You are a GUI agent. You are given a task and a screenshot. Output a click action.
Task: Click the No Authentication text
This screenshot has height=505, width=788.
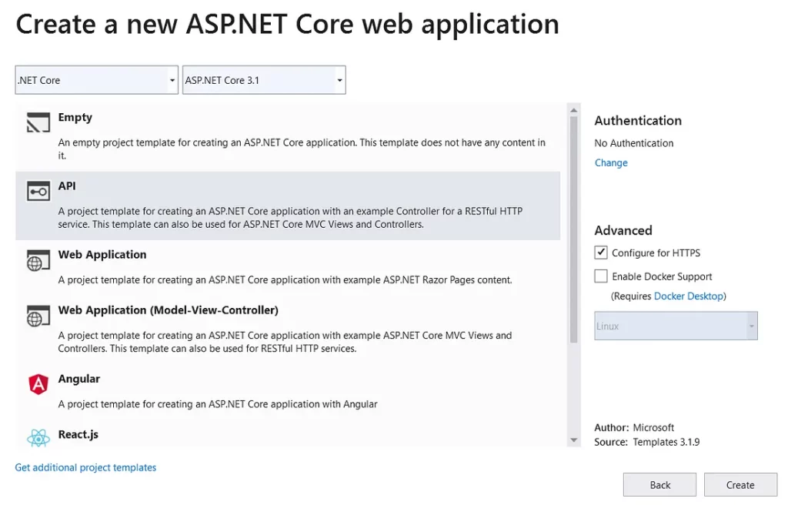coord(634,143)
